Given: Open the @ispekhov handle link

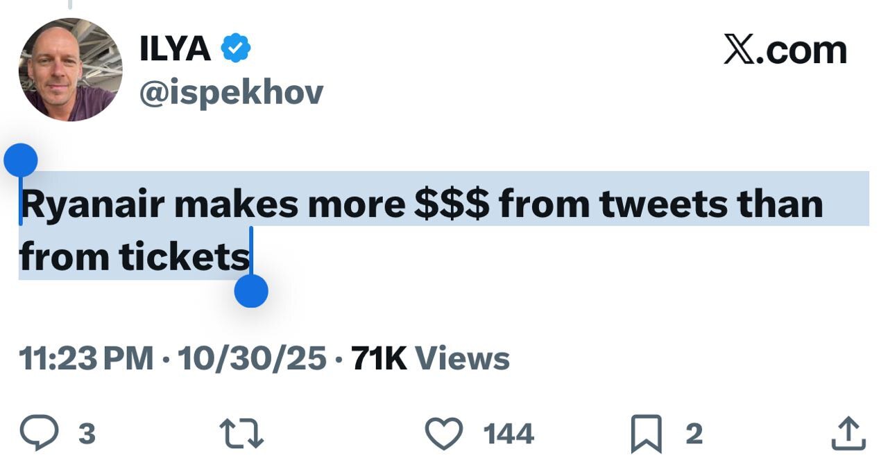Looking at the screenshot, I should [x=231, y=93].
